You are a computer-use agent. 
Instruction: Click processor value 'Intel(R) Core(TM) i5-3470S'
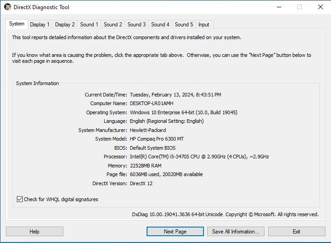pos(160,157)
